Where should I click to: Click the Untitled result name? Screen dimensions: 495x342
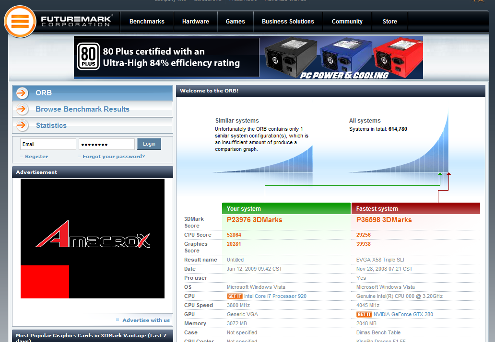(235, 260)
